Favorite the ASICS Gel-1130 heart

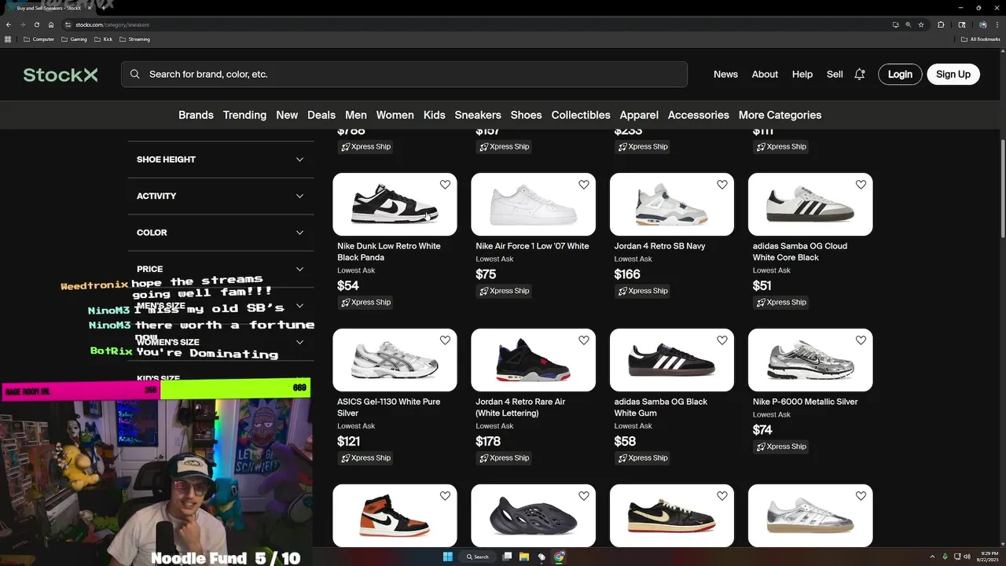coord(445,340)
